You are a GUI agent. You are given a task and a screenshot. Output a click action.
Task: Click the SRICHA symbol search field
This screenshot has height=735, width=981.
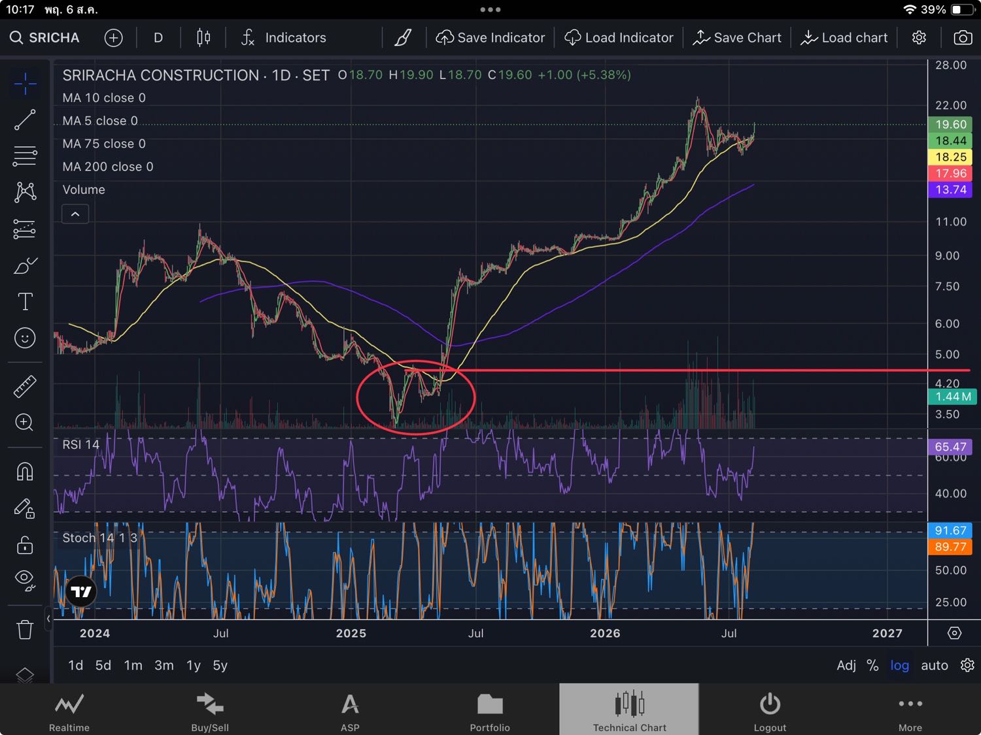pos(45,38)
